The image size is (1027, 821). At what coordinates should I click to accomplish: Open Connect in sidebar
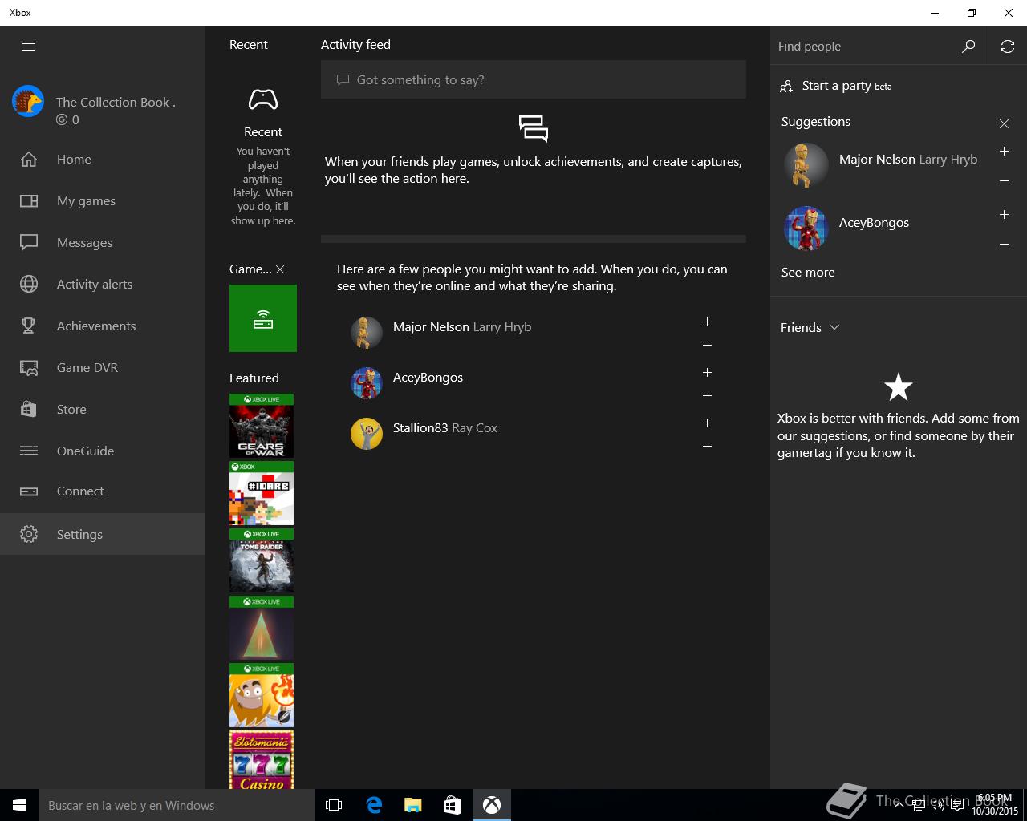[x=103, y=491]
